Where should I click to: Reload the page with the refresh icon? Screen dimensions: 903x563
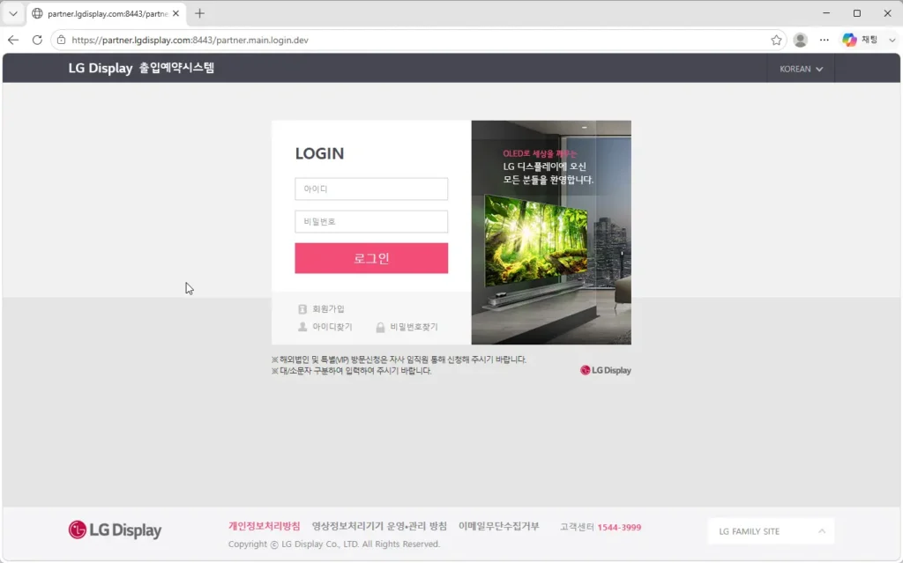[37, 40]
